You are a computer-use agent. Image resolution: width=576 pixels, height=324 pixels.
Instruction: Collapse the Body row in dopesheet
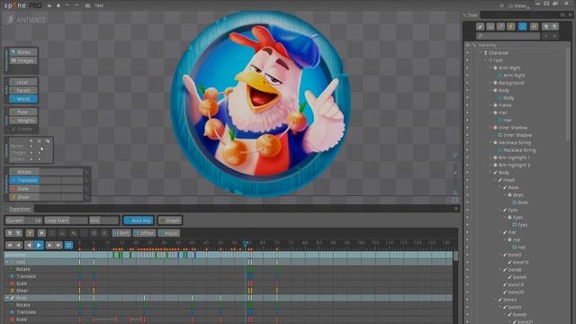point(6,298)
